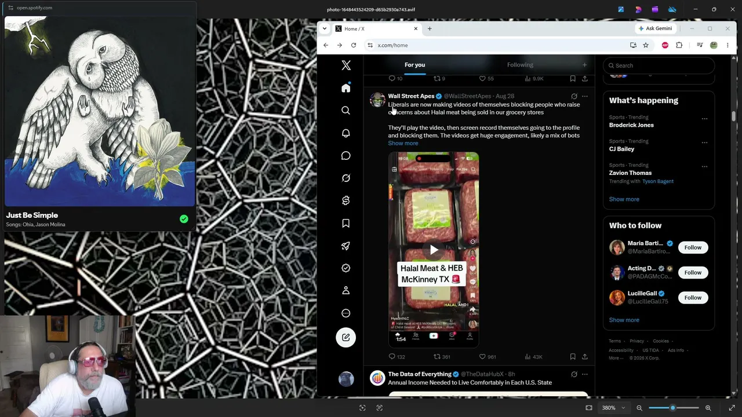Bookmark this page with the star icon
Screen dimensions: 742x417
646,45
